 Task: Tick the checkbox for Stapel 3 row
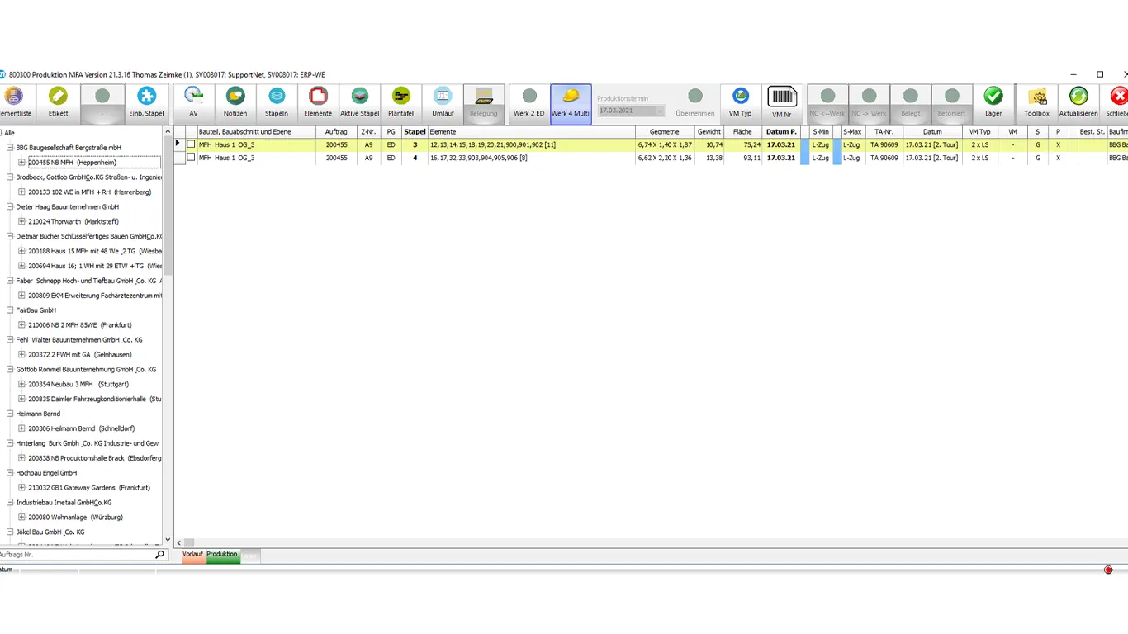[191, 144]
